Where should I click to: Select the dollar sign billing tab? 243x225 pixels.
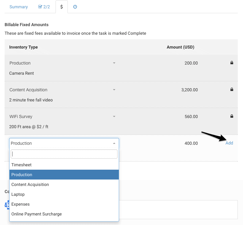[x=62, y=7]
